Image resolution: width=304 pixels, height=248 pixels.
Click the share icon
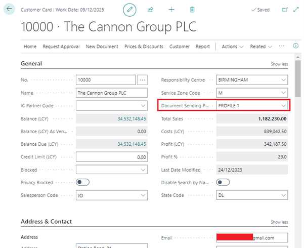[150, 10]
